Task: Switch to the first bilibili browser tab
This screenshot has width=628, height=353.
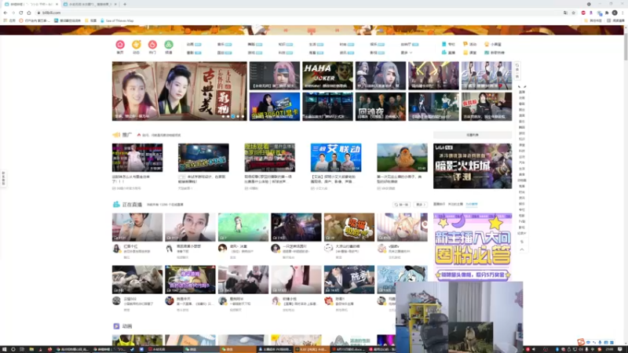Action: (x=31, y=4)
